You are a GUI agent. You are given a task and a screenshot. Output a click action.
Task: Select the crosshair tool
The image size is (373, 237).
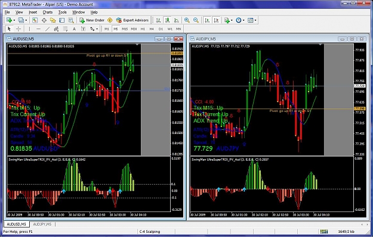19,29
